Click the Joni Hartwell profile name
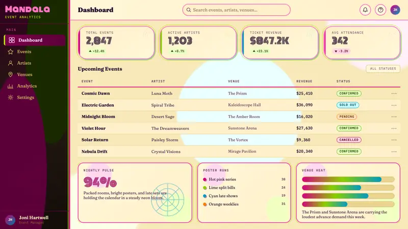Viewport: 408px width, 229px height. point(34,218)
